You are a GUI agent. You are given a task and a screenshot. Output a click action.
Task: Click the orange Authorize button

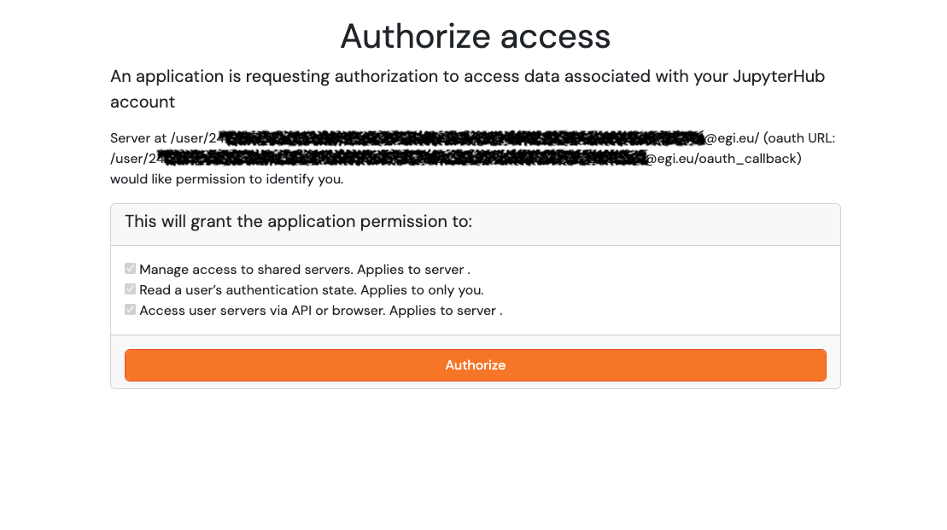[476, 365]
